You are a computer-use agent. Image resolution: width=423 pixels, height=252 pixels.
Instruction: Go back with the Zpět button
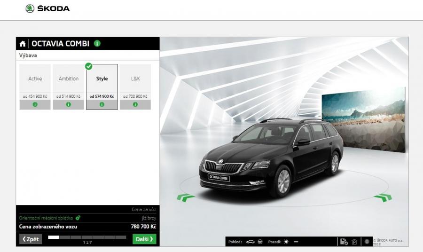tap(30, 239)
